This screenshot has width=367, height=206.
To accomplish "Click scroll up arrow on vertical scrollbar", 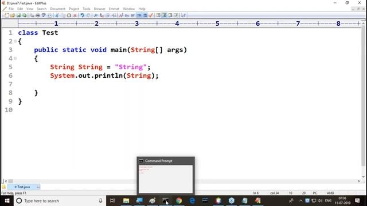I will click(363, 23).
